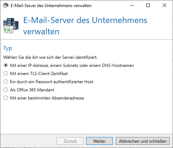Viewport: 173px width, 148px height.
Task: Click the Weiter button
Action: [x=99, y=141]
